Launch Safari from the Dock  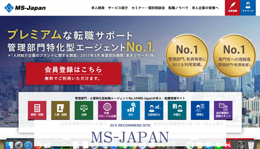(x=28, y=145)
